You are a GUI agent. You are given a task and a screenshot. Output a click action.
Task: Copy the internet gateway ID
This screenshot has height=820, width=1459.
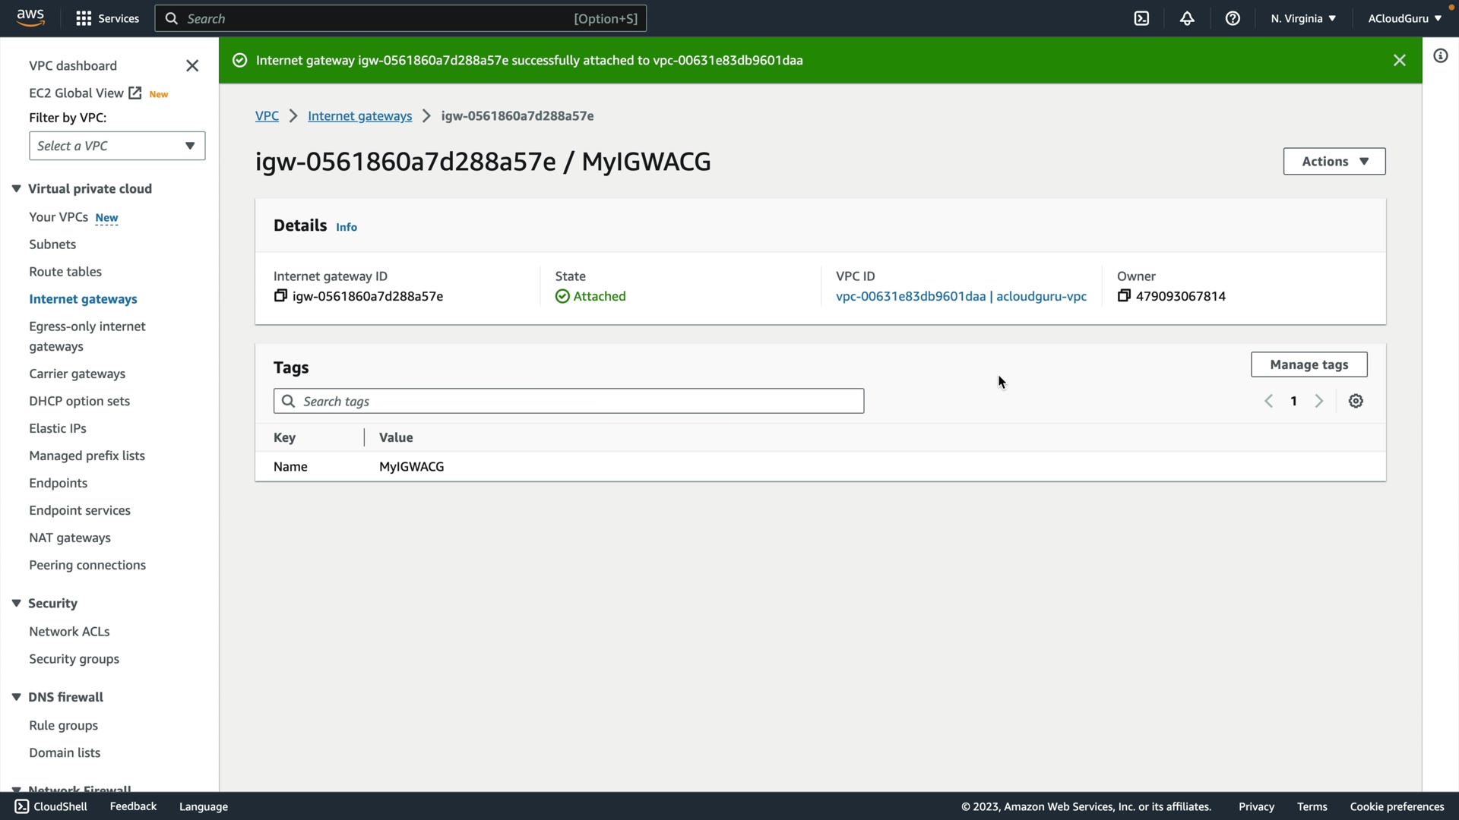pyautogui.click(x=280, y=296)
